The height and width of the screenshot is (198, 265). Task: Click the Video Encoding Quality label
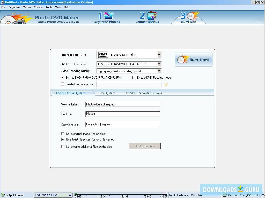pyautogui.click(x=75, y=71)
